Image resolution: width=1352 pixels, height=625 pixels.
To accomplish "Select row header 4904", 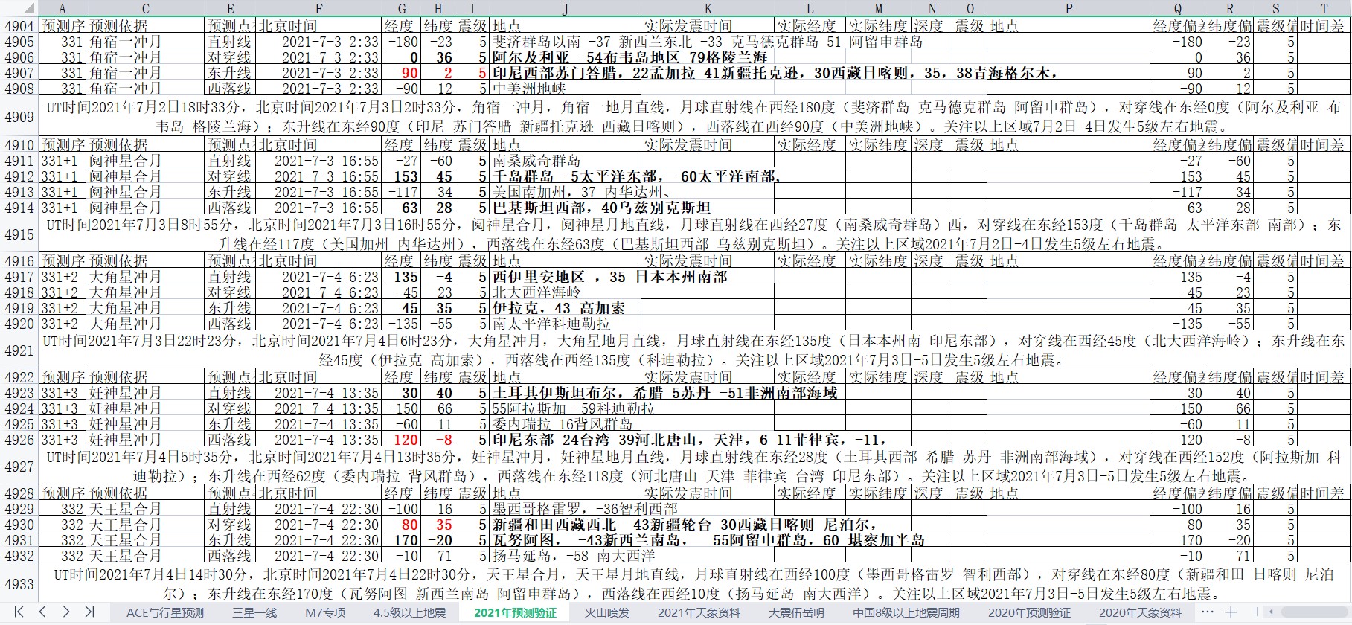I will click(19, 26).
